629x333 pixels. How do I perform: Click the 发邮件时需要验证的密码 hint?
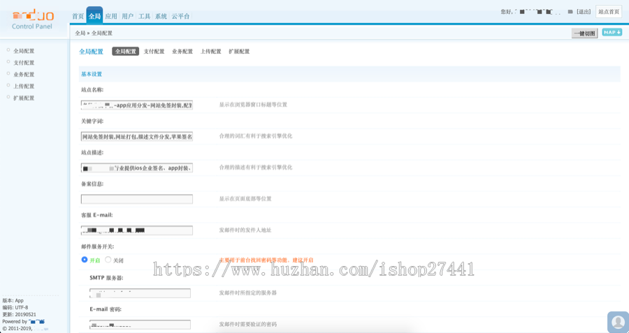248,324
